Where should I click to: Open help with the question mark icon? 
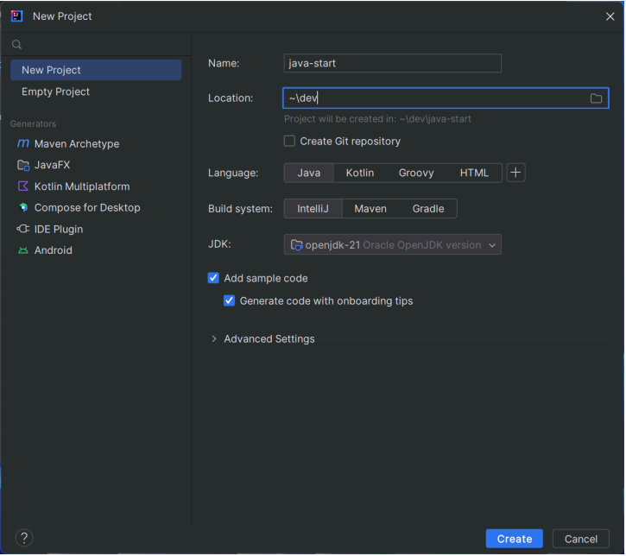(24, 538)
